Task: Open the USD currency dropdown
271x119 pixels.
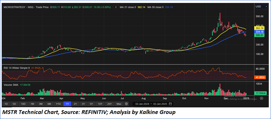Action: [x=261, y=7]
